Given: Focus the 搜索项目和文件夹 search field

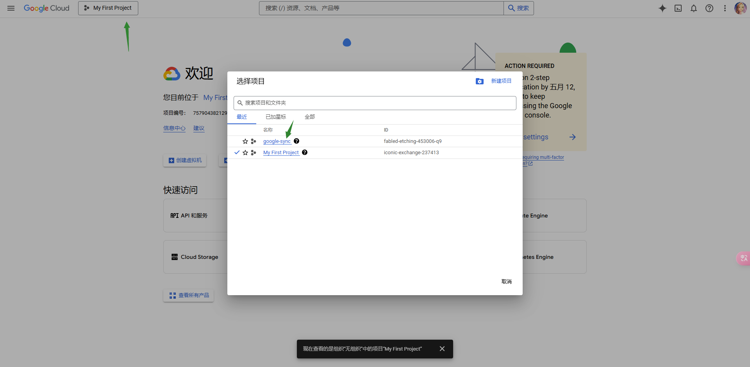Looking at the screenshot, I should point(375,103).
